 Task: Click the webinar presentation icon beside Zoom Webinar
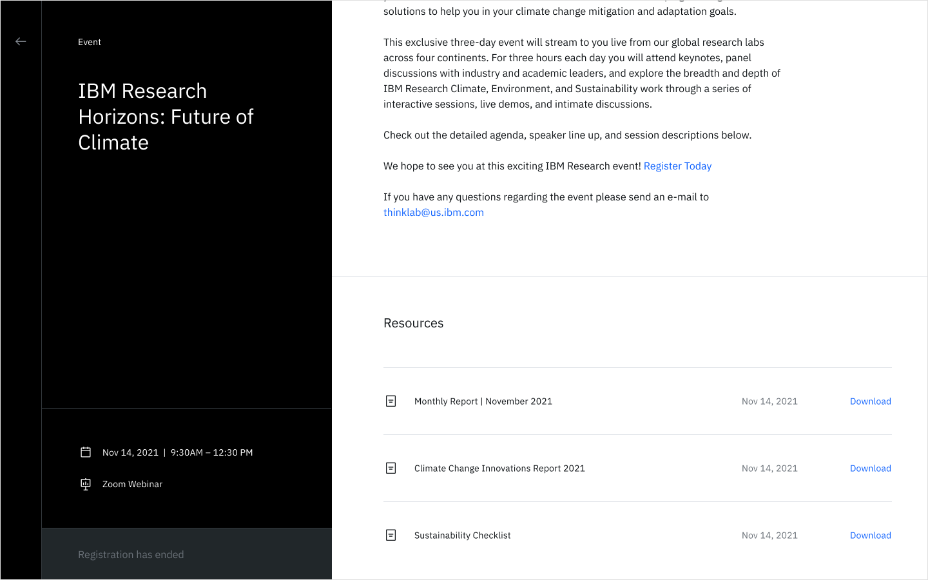point(86,484)
